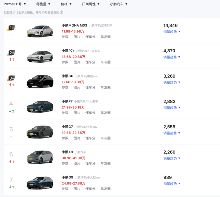View 参数 for 小鹏P7+
Image resolution: width=220 pixels, height=197 pixels.
(65, 62)
